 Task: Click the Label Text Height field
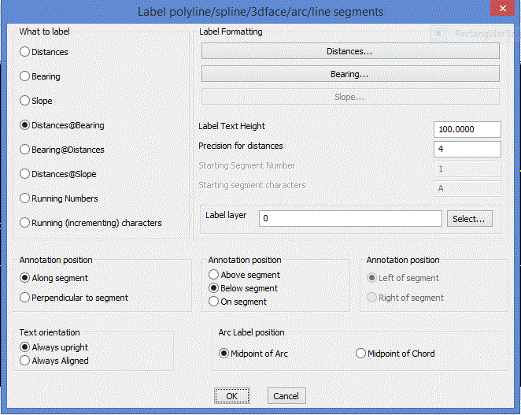(467, 130)
